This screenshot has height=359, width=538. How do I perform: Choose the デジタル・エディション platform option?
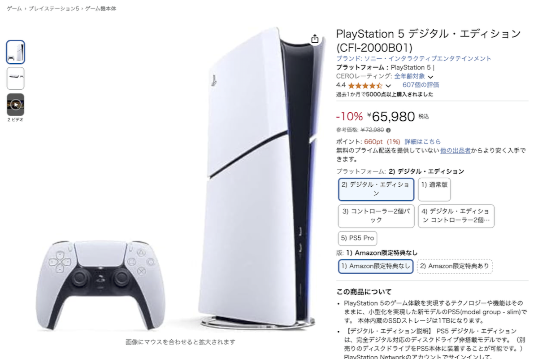coord(376,189)
